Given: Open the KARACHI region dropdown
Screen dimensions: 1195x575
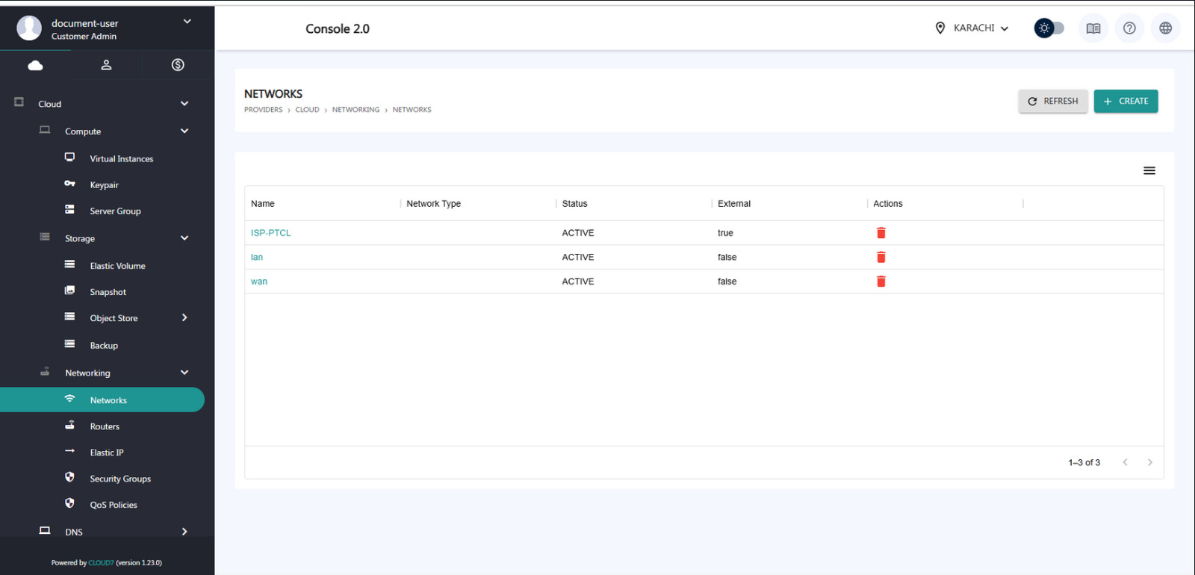Looking at the screenshot, I should [x=972, y=28].
